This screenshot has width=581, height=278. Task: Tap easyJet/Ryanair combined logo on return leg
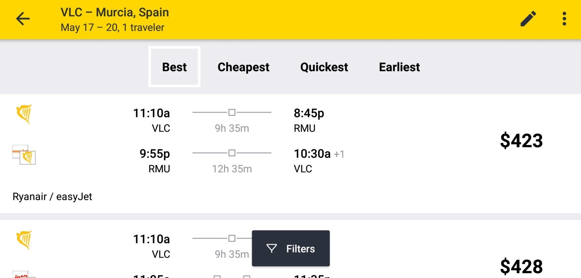click(24, 155)
